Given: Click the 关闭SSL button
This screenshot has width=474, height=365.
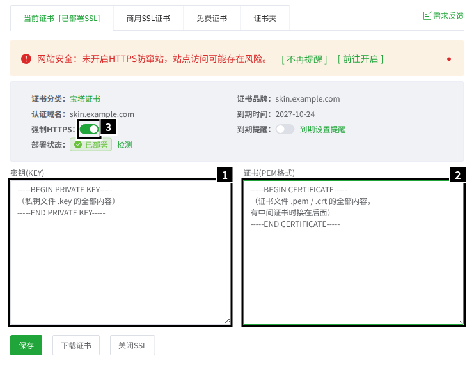Looking at the screenshot, I should 132,345.
